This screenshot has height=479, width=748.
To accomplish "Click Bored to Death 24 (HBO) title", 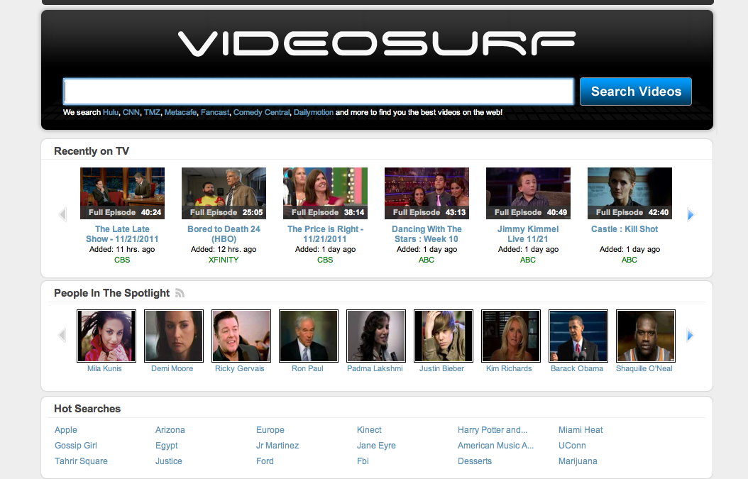I will (x=224, y=234).
